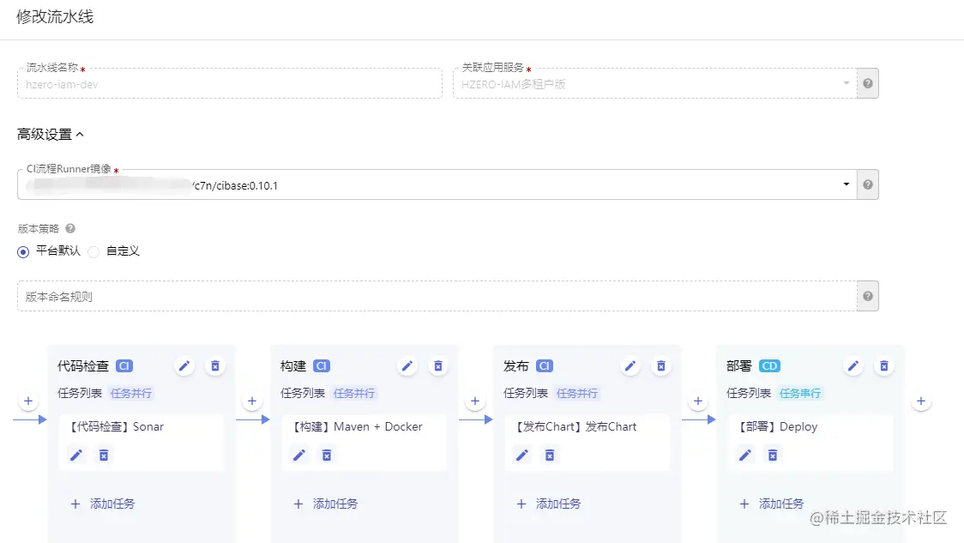Delete the 代码检查 stage
The image size is (964, 543).
pos(215,366)
